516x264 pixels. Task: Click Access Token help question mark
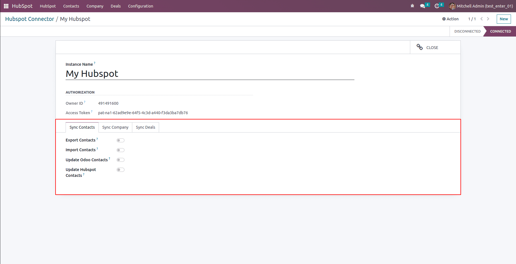[x=92, y=111]
